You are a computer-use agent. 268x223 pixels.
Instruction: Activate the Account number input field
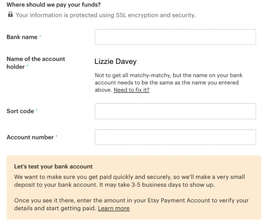tap(175, 137)
